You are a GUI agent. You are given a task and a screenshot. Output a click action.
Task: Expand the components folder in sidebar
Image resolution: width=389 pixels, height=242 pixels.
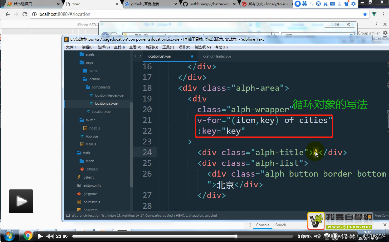click(x=98, y=87)
